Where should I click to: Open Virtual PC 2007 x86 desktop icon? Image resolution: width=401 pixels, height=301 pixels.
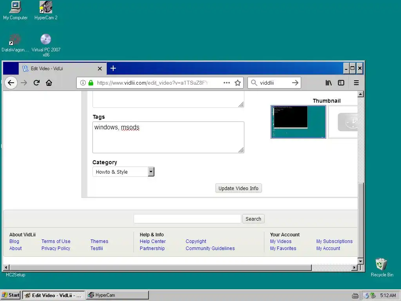tap(46, 45)
